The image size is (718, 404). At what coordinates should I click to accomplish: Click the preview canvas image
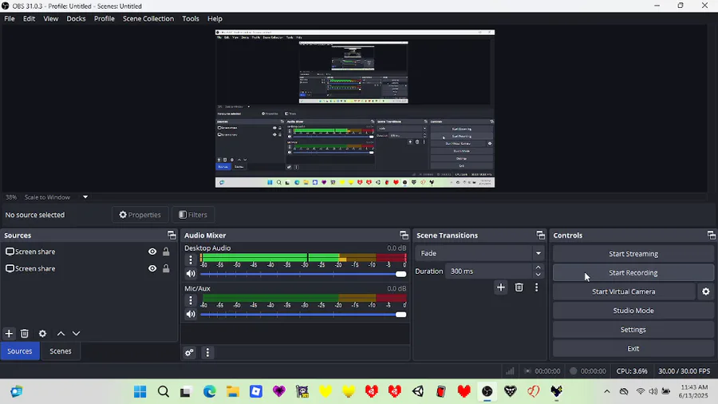[355, 109]
